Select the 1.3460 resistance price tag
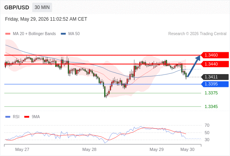This screenshot has height=156, width=230. [214, 55]
